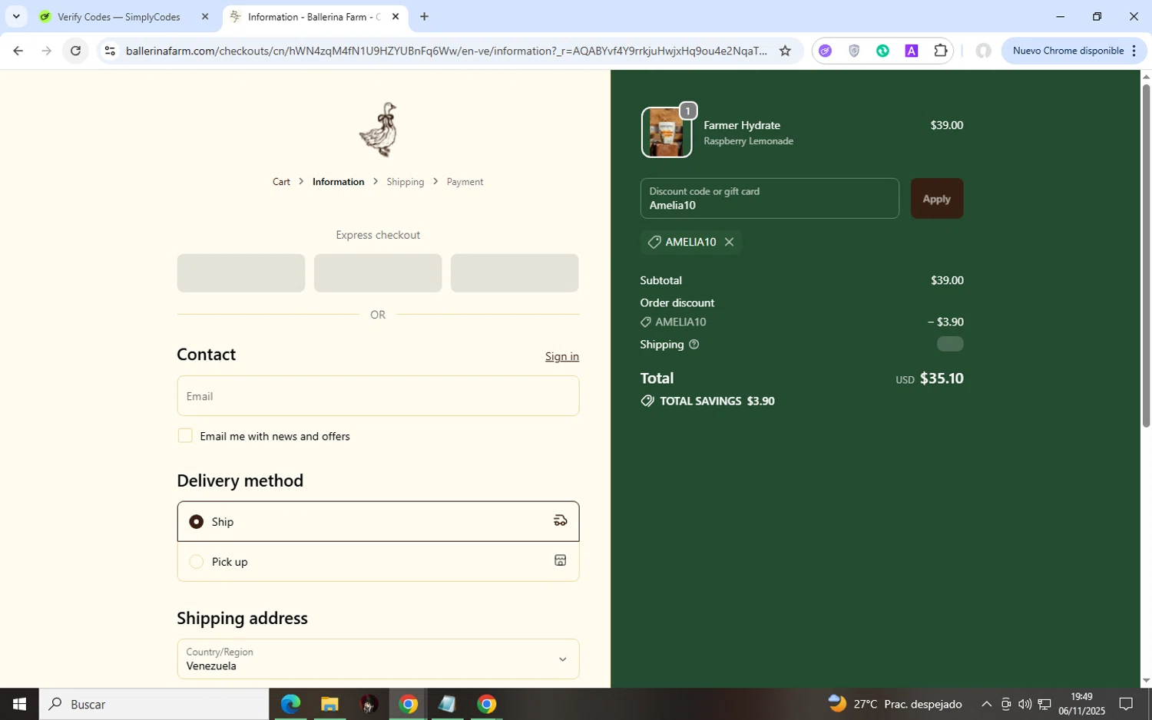This screenshot has width=1152, height=720.
Task: Click the Payment breadcrumb step
Action: (465, 182)
